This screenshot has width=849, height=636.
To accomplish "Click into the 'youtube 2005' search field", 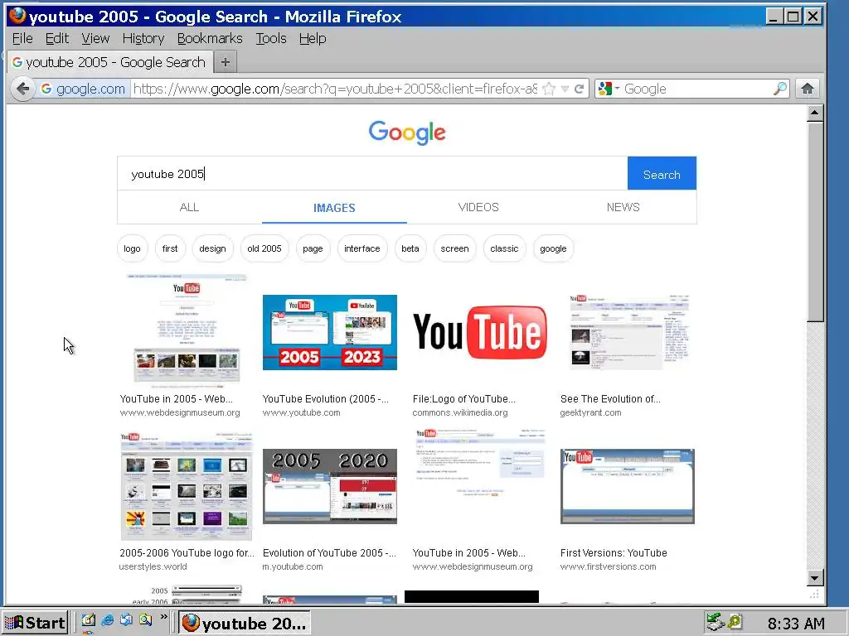I will coord(372,174).
